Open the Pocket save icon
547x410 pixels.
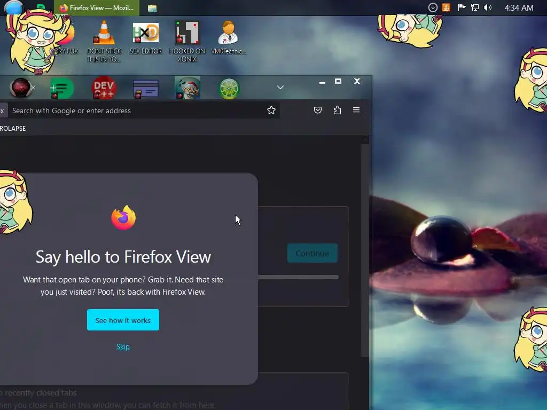pos(317,110)
